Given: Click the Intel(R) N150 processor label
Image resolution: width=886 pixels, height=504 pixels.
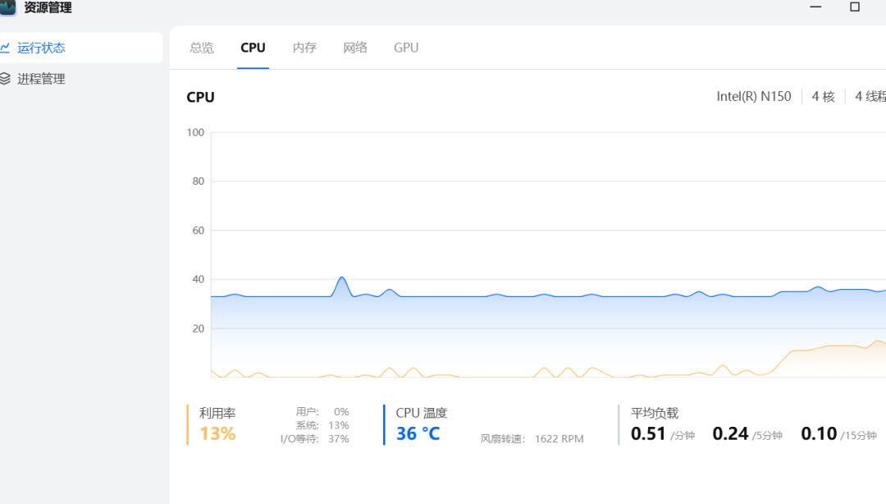Looking at the screenshot, I should [754, 96].
